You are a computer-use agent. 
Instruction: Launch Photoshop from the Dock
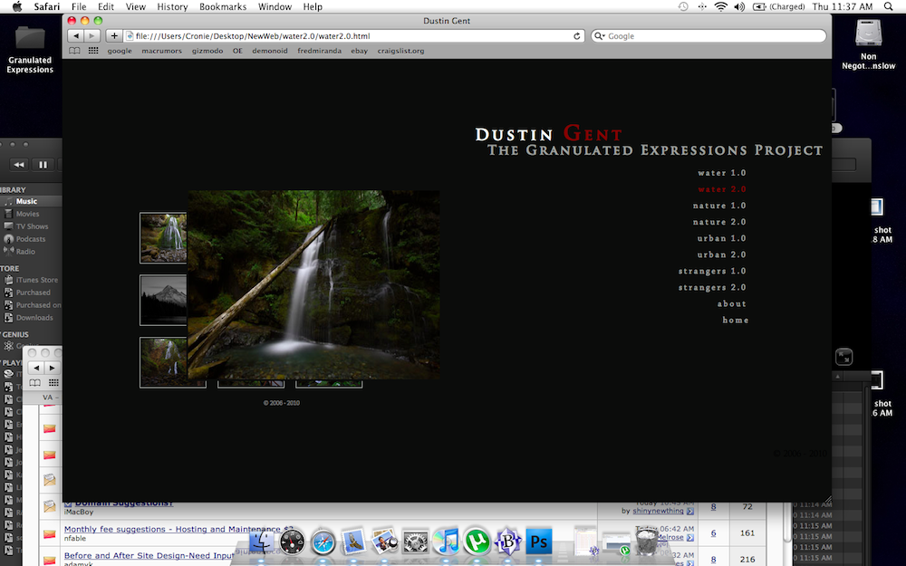(538, 542)
